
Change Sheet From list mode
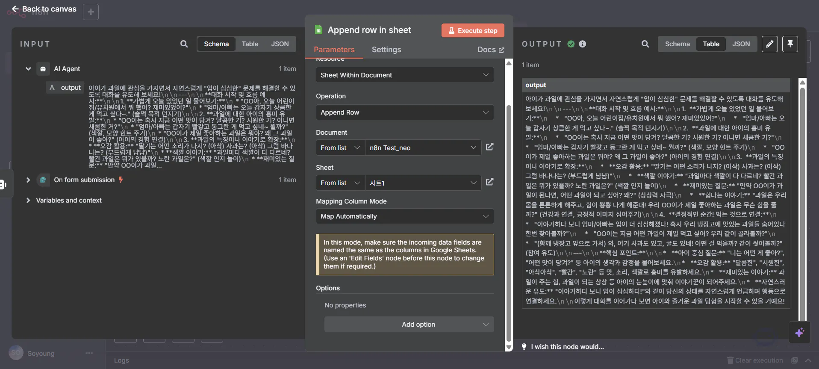pyautogui.click(x=340, y=183)
